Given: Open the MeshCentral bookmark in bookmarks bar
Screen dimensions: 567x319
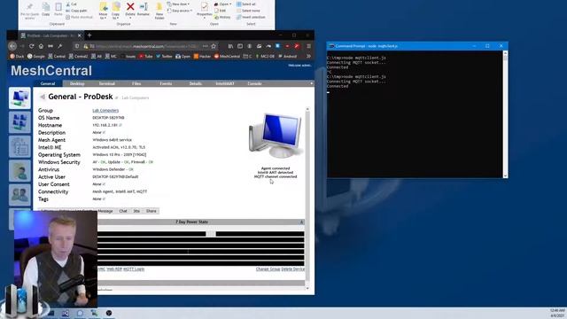Looking at the screenshot, I should click(x=227, y=56).
